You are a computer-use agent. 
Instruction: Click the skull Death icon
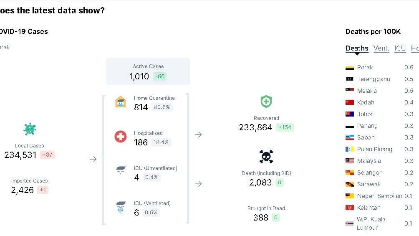pos(266,157)
